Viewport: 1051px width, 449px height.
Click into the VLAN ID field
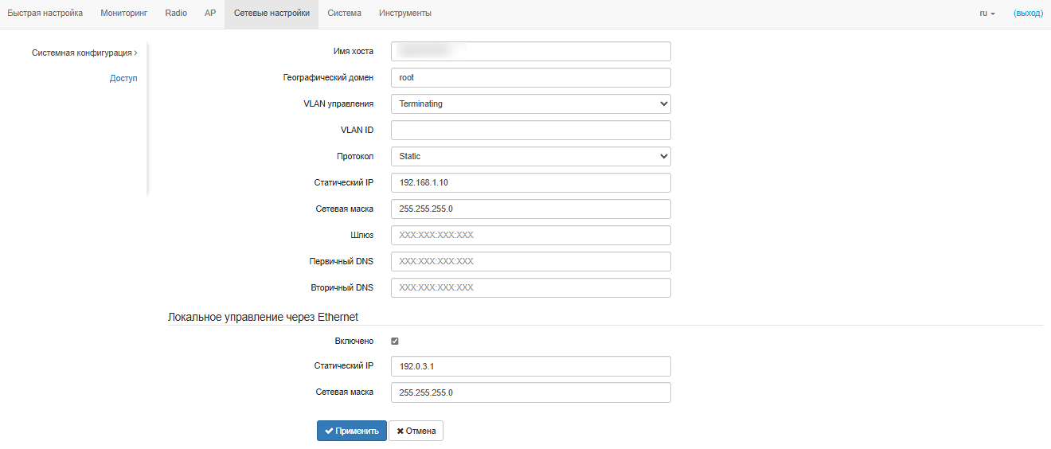pyautogui.click(x=530, y=131)
